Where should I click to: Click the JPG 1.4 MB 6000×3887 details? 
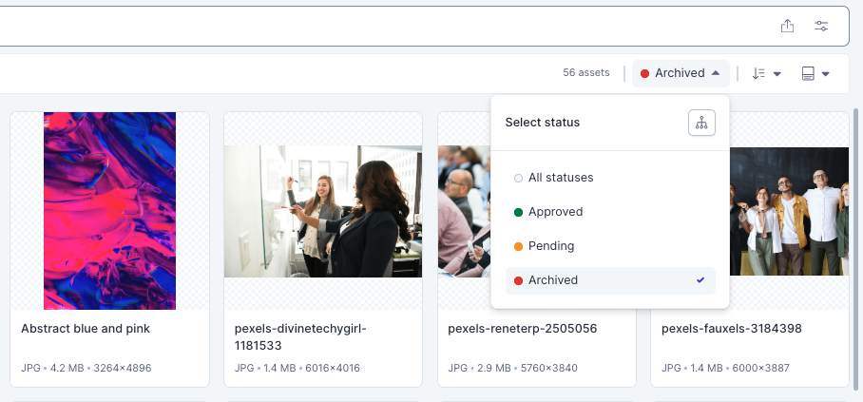725,368
